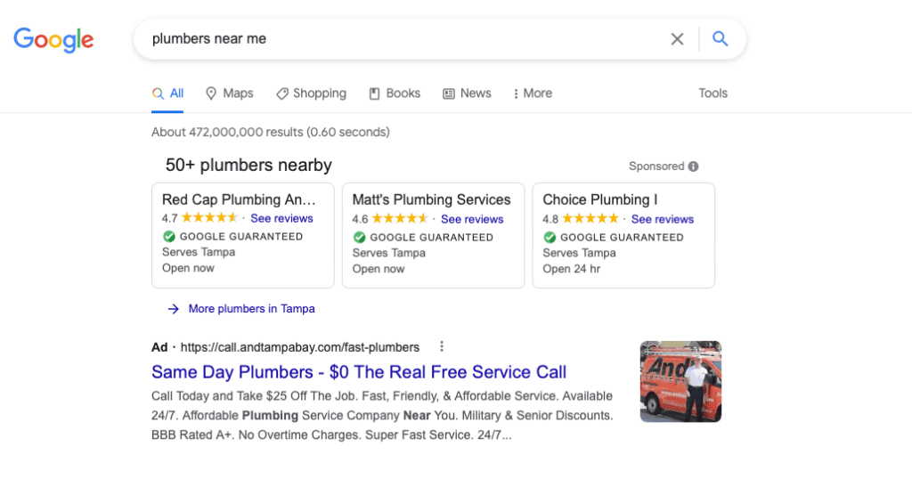Image resolution: width=912 pixels, height=479 pixels.
Task: Open the Choice Plumbing card title
Action: click(599, 199)
